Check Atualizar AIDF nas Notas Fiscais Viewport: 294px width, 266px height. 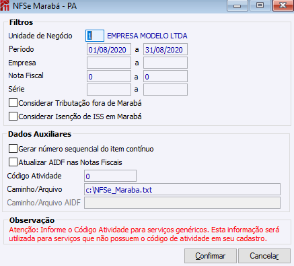click(13, 162)
